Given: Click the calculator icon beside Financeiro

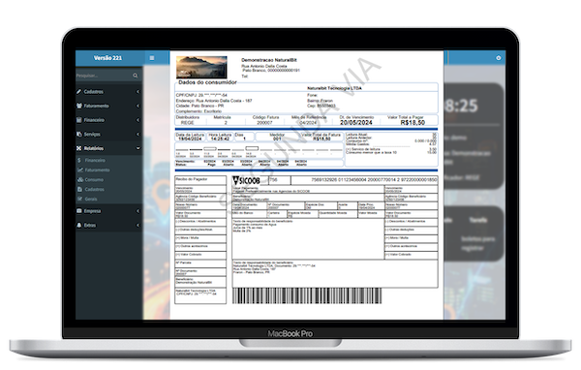Looking at the screenshot, I should pos(79,120).
